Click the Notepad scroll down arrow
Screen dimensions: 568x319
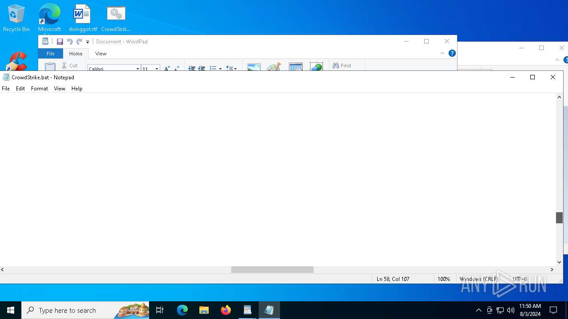coord(560,262)
